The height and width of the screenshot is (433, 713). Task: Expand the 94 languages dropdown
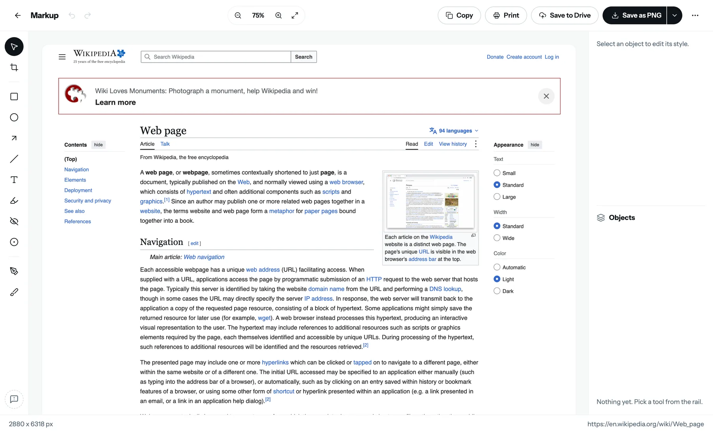tap(454, 131)
